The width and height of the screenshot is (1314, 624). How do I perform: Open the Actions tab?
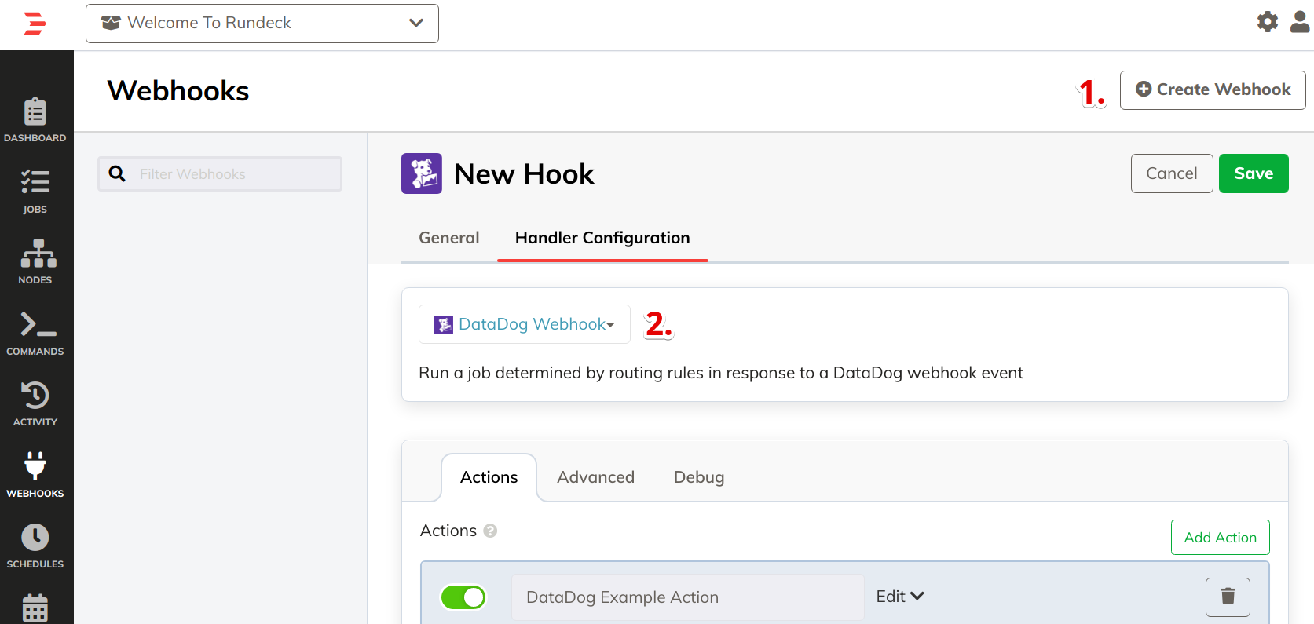pos(489,477)
